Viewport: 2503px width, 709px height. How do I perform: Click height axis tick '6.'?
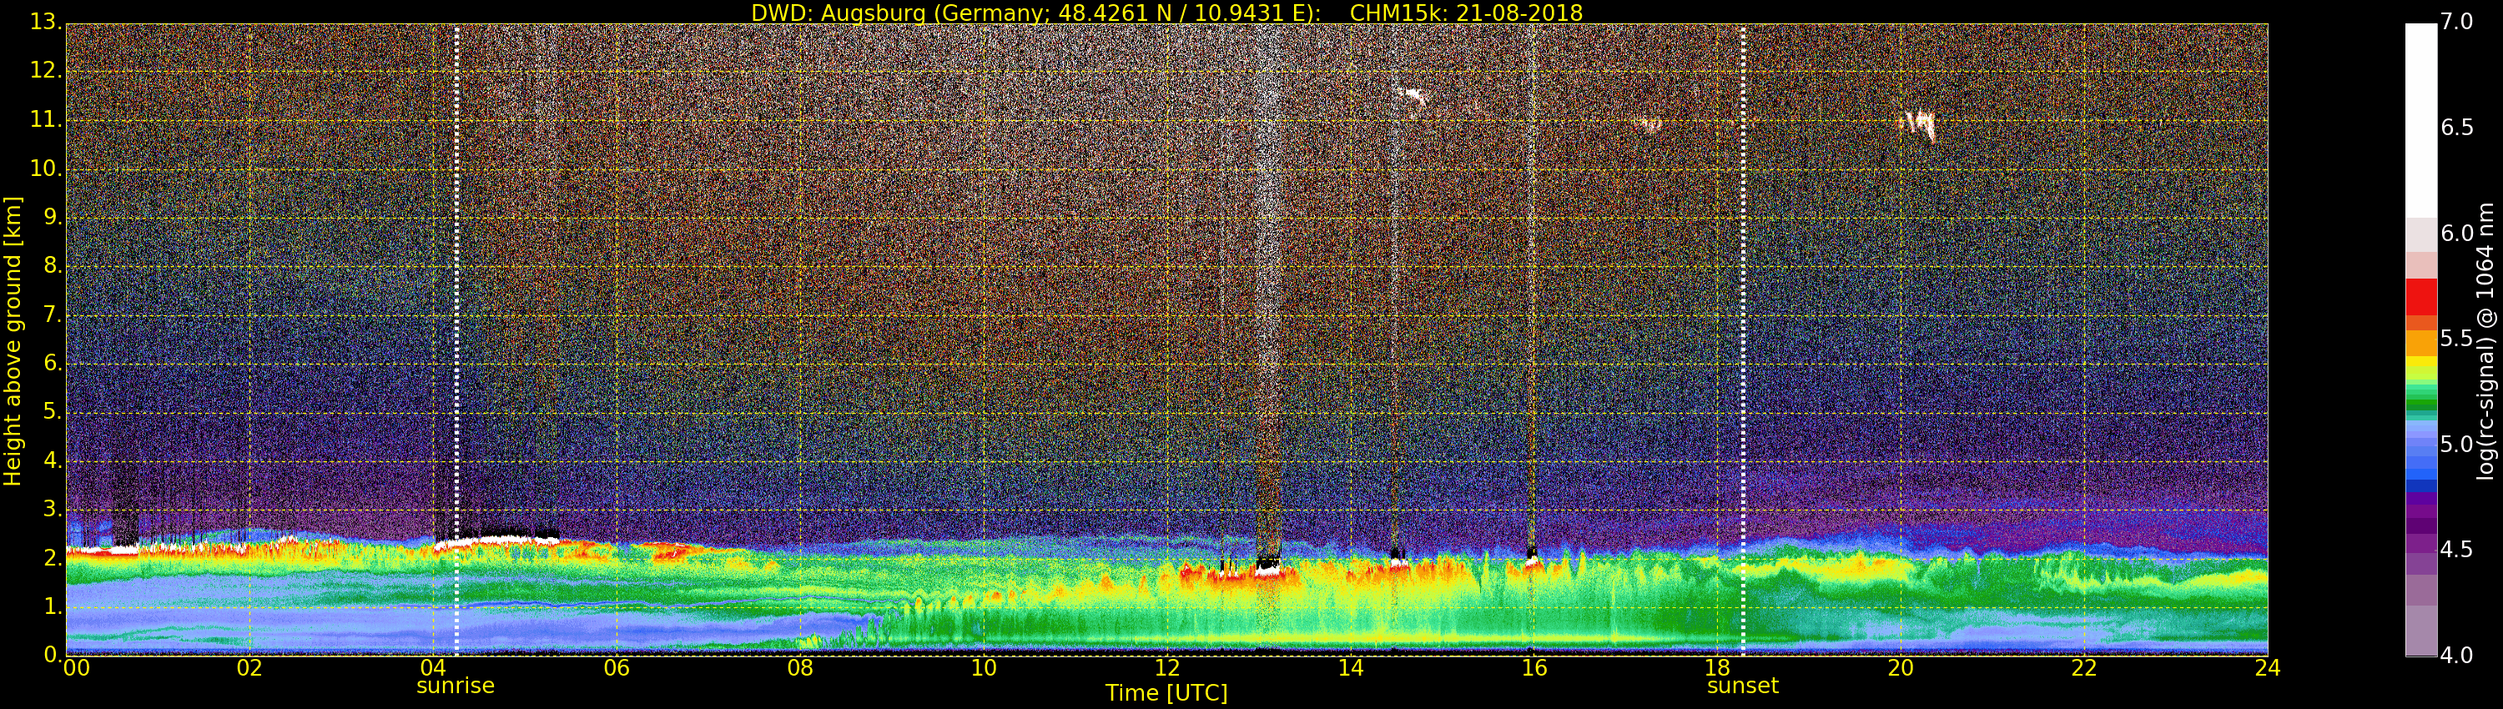tap(53, 362)
